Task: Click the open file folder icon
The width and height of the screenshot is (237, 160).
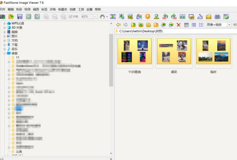Action: [11, 17]
